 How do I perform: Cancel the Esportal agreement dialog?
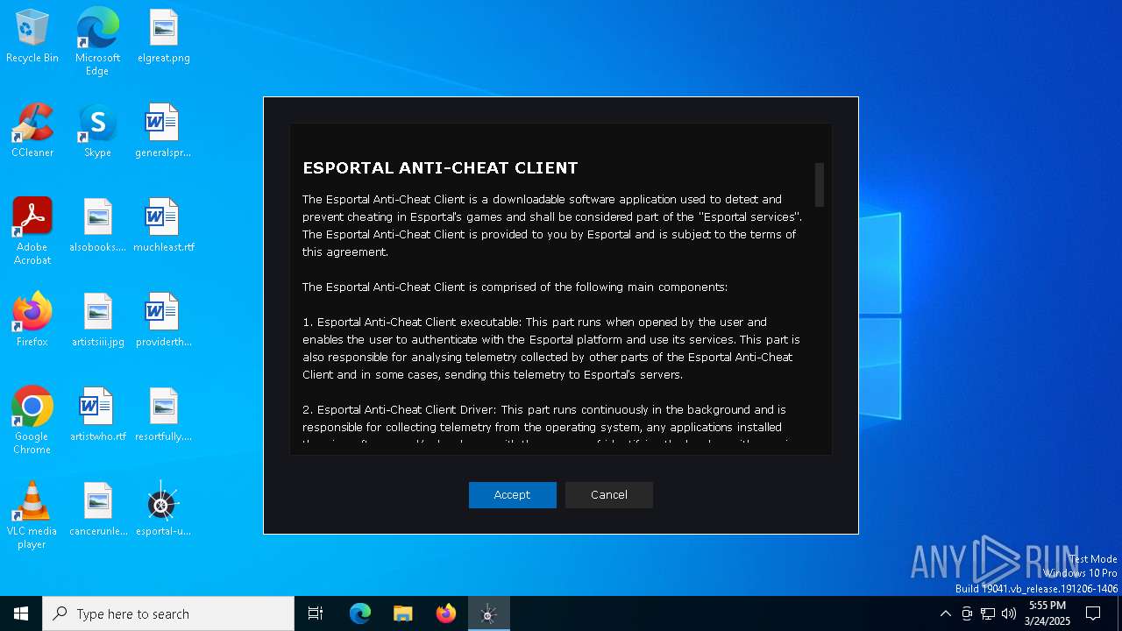608,495
